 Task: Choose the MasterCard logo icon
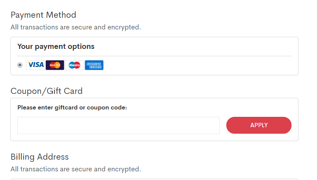[55, 65]
